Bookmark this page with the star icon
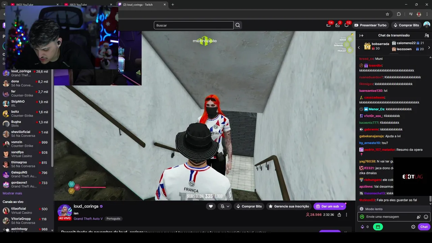Viewport: 432px width, 243px height. 387,14
